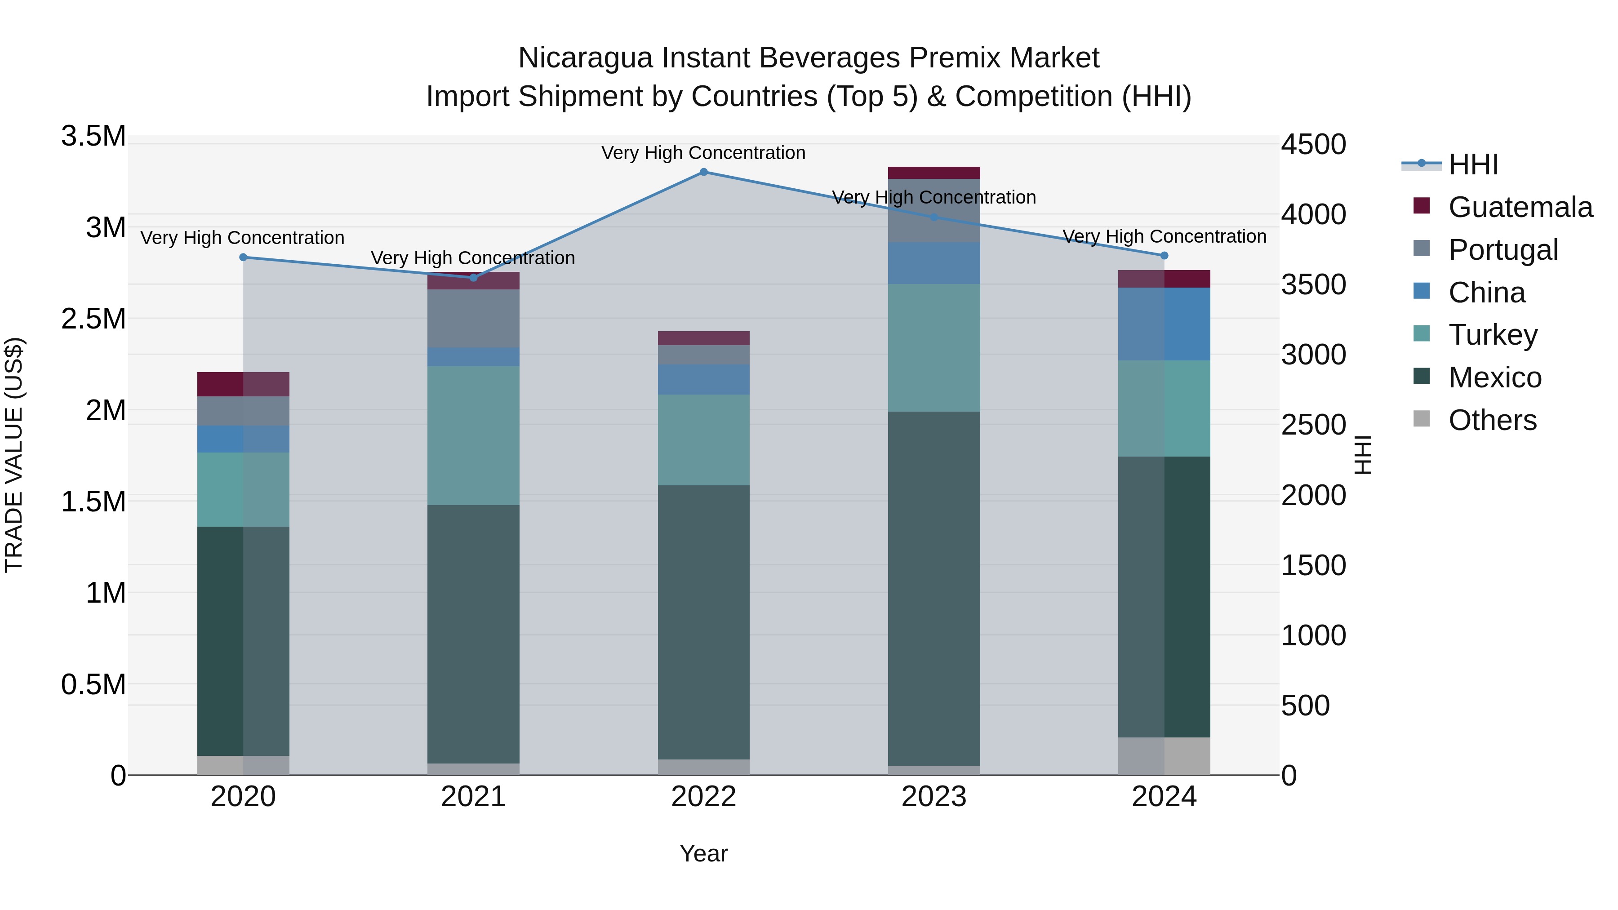Click the '1000' right axis tick
This screenshot has height=910, width=1618.
click(1314, 635)
